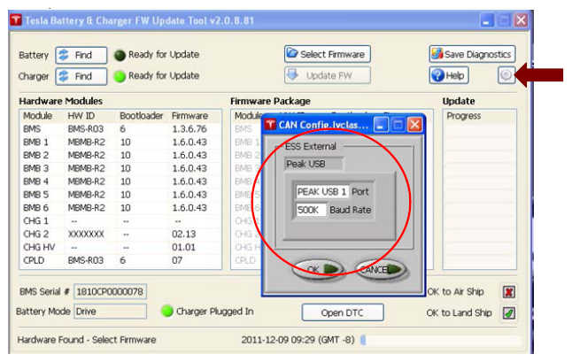572x362 pixels.
Task: Select the CPLD row in Hardware Modules
Action: (120, 260)
